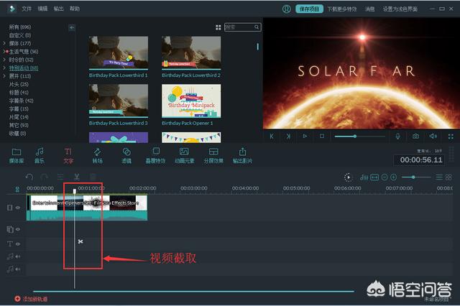Open the 文件 (File) menu

[27, 9]
